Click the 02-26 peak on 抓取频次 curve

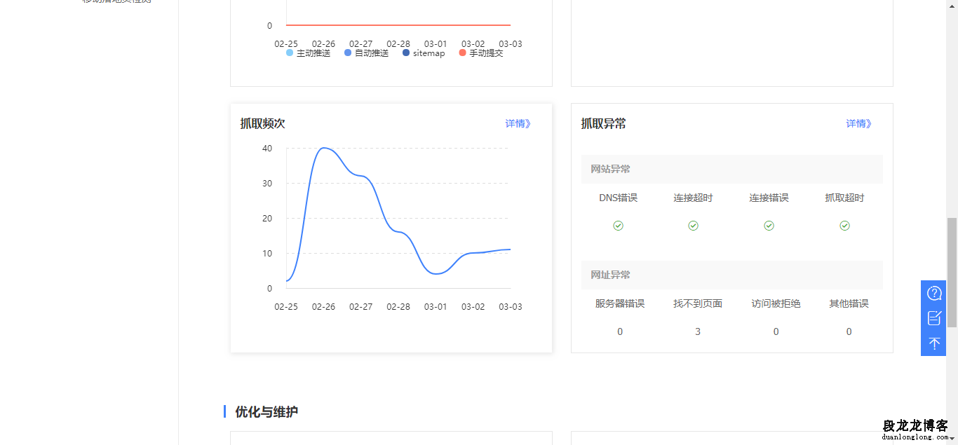(323, 148)
